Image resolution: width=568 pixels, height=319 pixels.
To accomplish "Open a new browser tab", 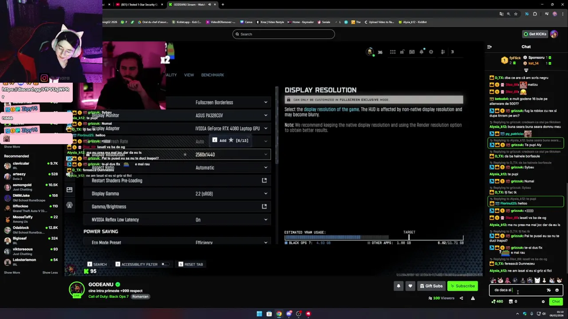I will click(x=223, y=4).
